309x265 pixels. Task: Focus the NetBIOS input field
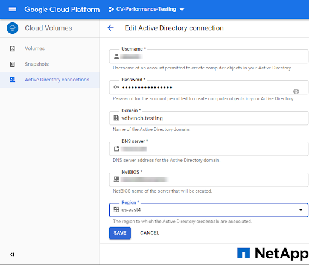[209, 180]
